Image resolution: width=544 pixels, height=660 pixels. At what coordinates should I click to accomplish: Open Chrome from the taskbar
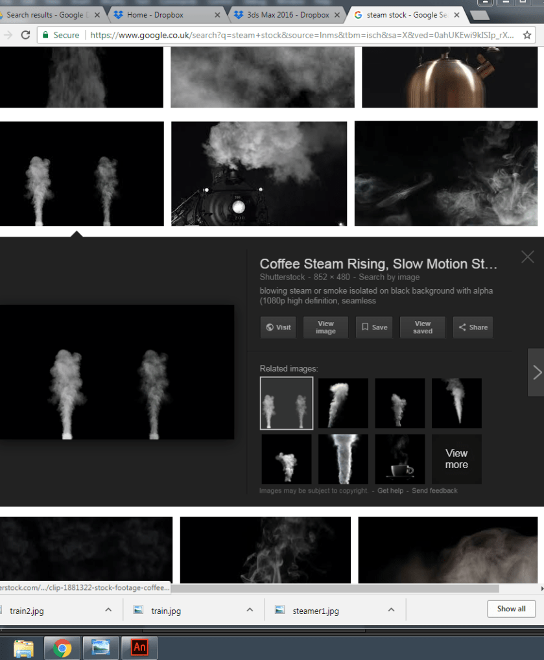(62, 647)
